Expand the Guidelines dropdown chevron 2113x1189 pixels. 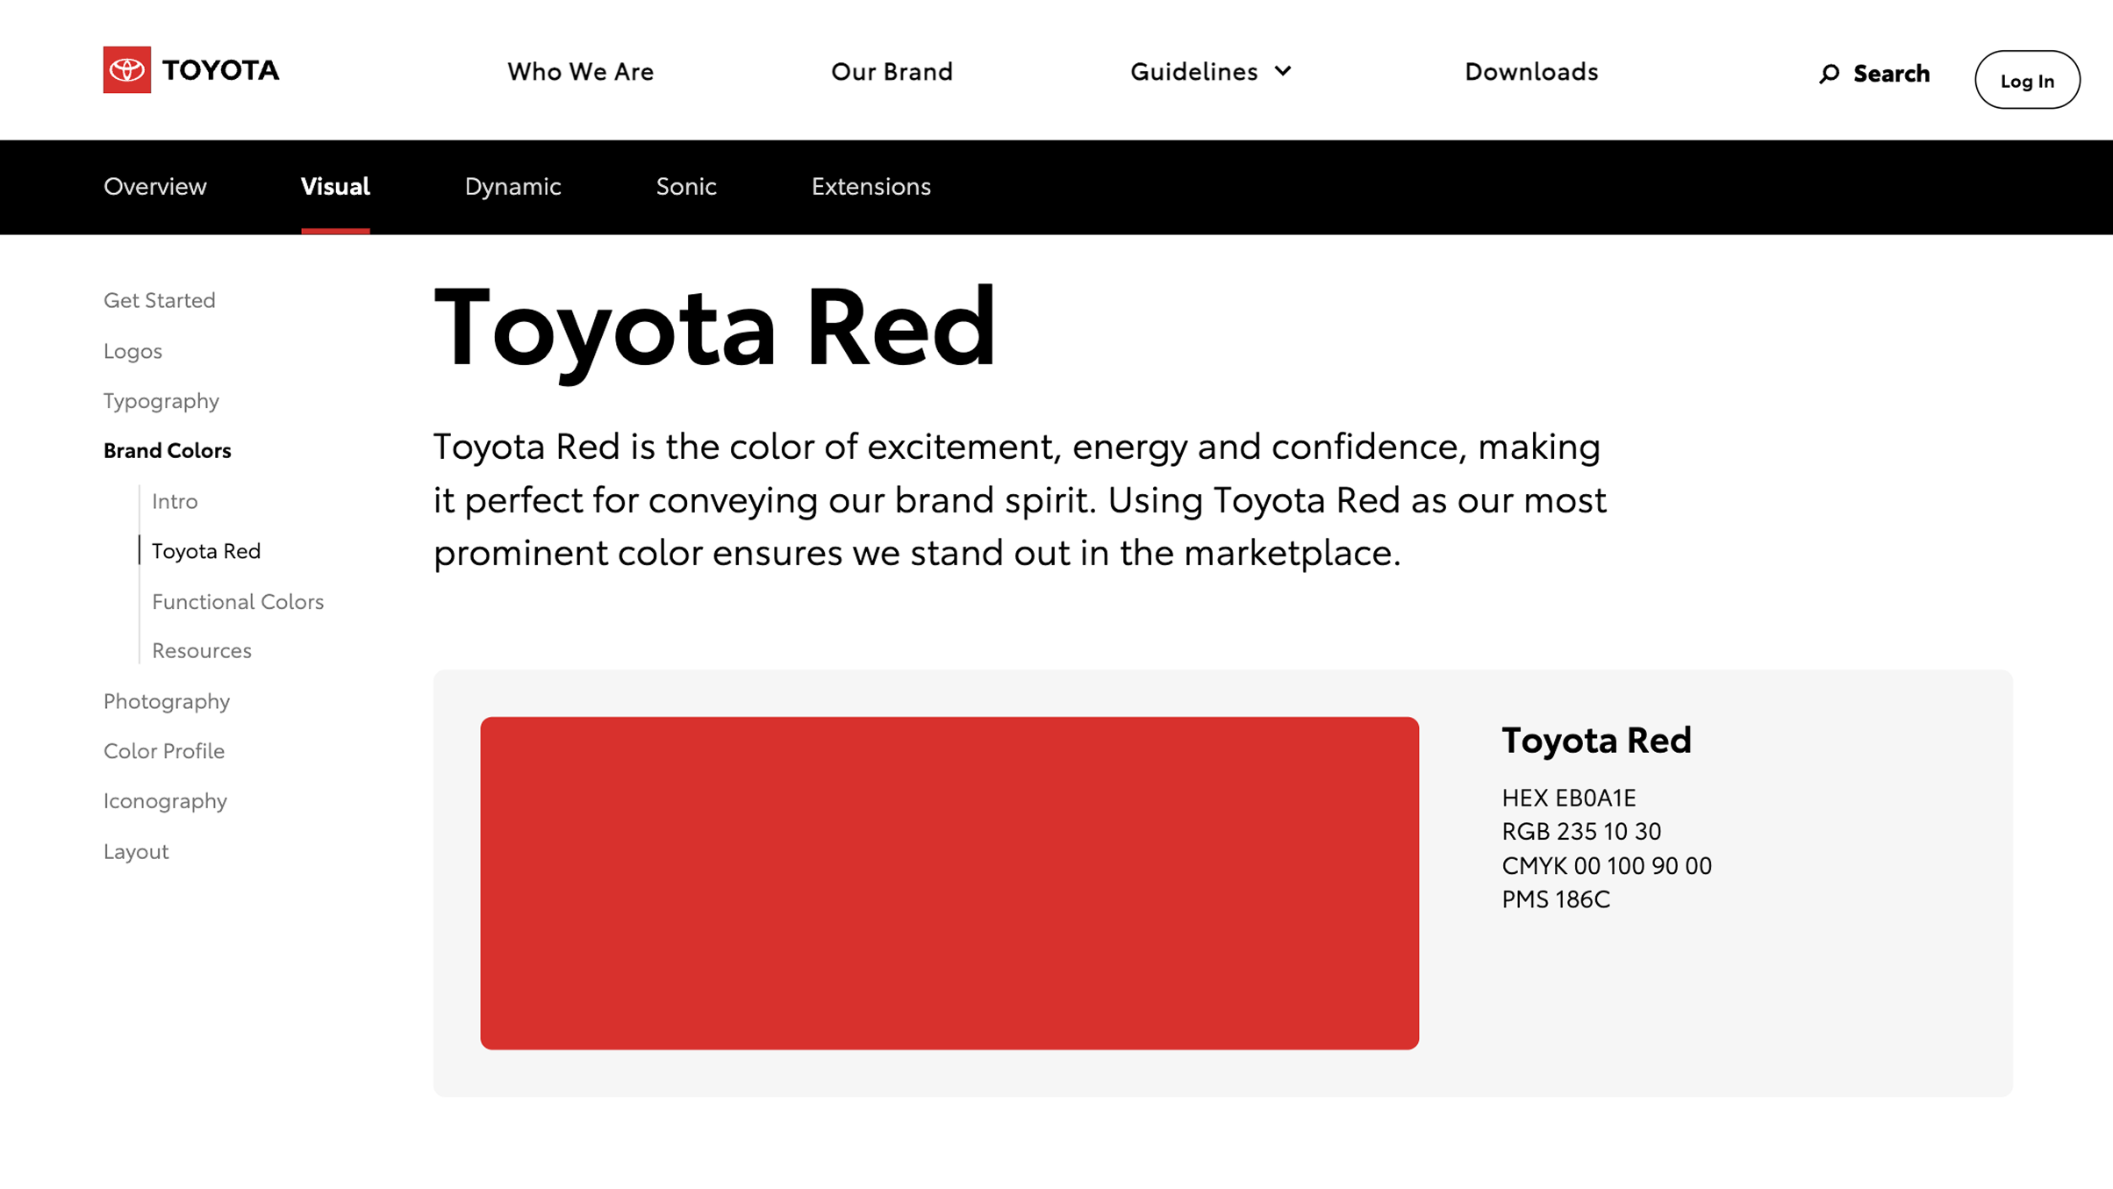(x=1283, y=71)
